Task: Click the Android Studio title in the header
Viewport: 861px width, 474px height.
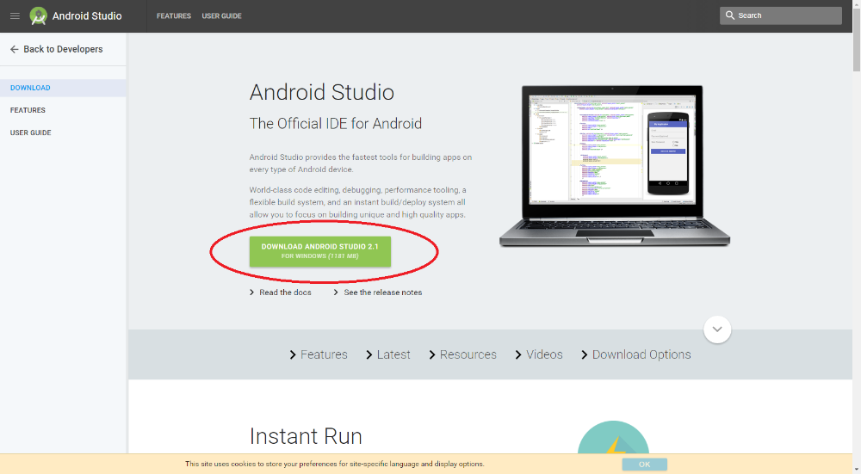Action: pyautogui.click(x=87, y=15)
